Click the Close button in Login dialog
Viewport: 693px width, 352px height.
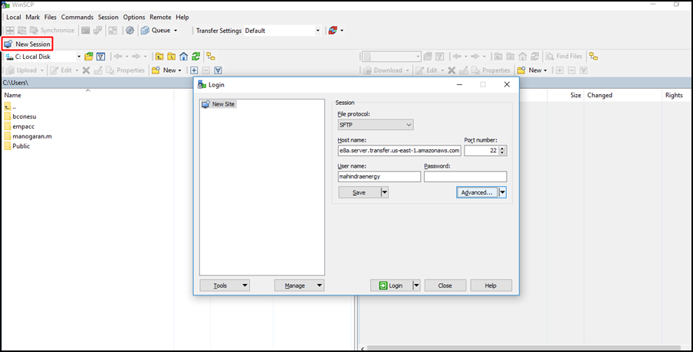pyautogui.click(x=445, y=285)
